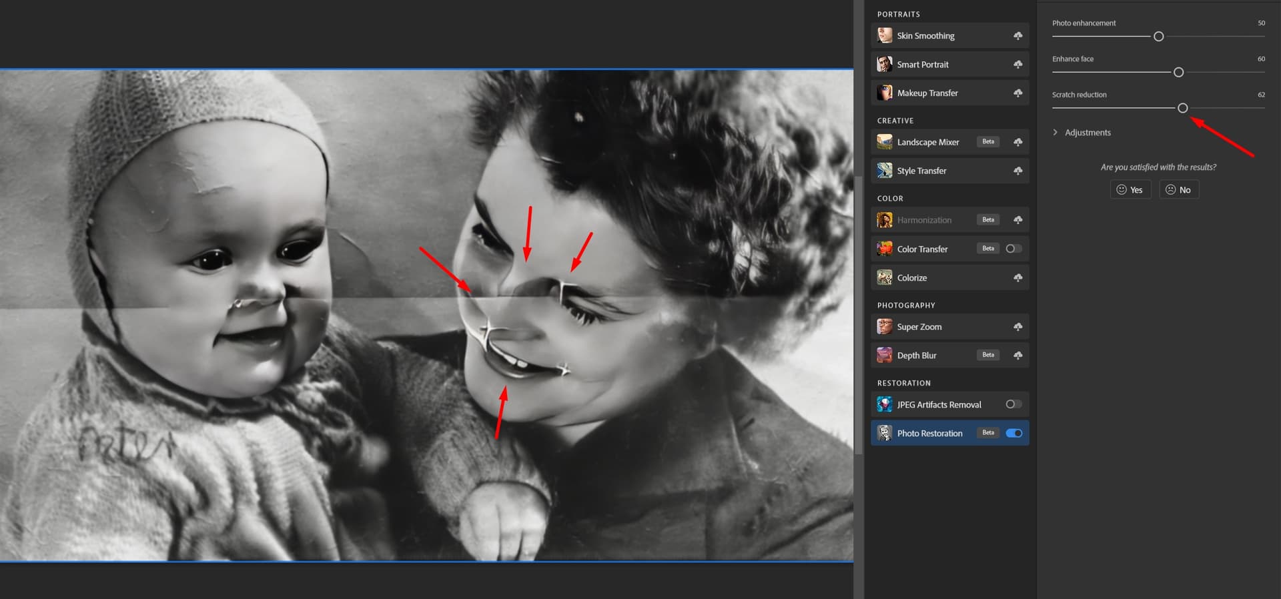Screen dimensions: 1281x599
Task: Click the Makeup Transfer cloud icon
Action: click(1017, 93)
